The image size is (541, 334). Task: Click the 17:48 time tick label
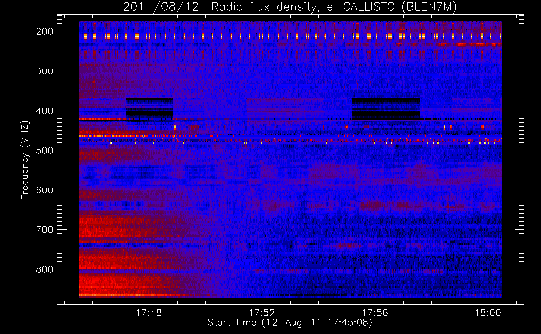(149, 313)
